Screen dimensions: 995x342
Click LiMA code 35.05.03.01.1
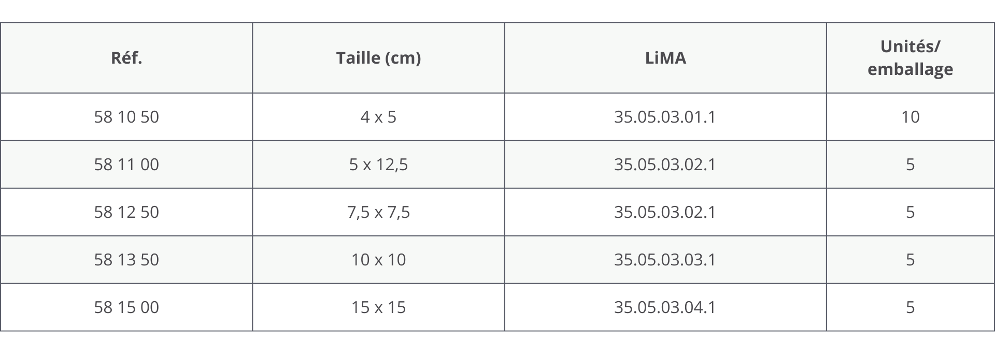(x=665, y=117)
